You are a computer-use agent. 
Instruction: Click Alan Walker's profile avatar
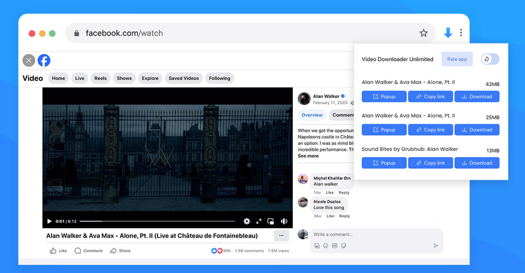pos(304,99)
